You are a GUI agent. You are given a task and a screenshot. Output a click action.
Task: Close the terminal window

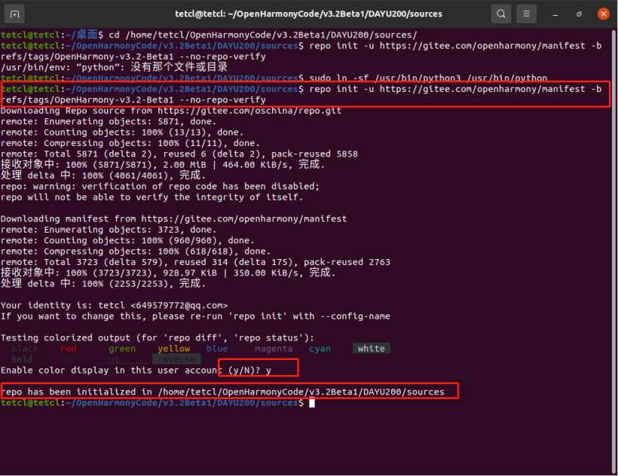[603, 14]
